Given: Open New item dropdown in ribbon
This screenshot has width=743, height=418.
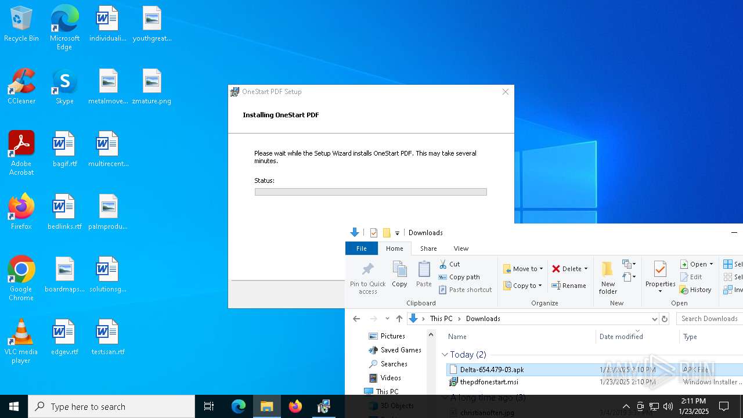Looking at the screenshot, I should [x=629, y=264].
